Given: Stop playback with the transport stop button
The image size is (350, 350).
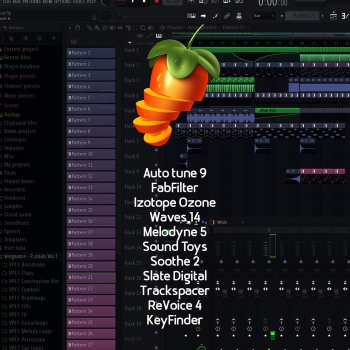Looking at the screenshot, I should pyautogui.click(x=144, y=1).
